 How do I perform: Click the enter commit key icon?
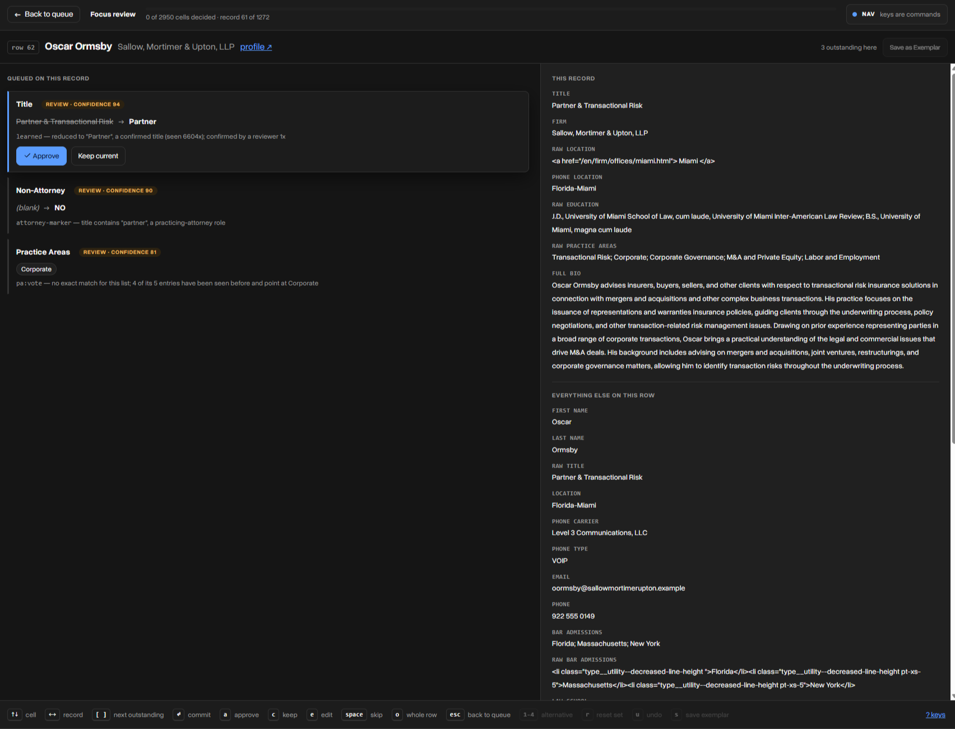pyautogui.click(x=179, y=715)
